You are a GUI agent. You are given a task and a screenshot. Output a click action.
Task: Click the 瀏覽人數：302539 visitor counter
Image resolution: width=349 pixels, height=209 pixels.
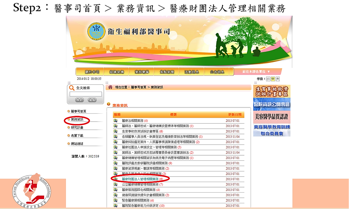(85, 156)
